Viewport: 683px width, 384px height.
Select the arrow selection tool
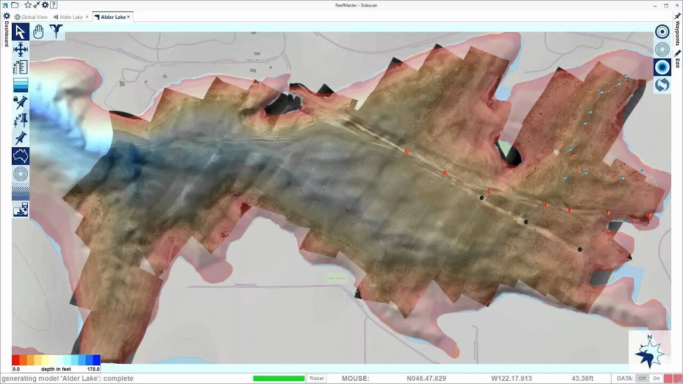tap(20, 31)
